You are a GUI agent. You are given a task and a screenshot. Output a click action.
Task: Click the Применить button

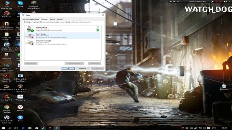(98, 68)
